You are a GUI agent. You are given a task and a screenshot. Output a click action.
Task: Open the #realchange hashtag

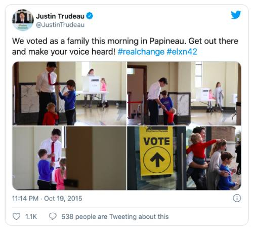tap(141, 52)
